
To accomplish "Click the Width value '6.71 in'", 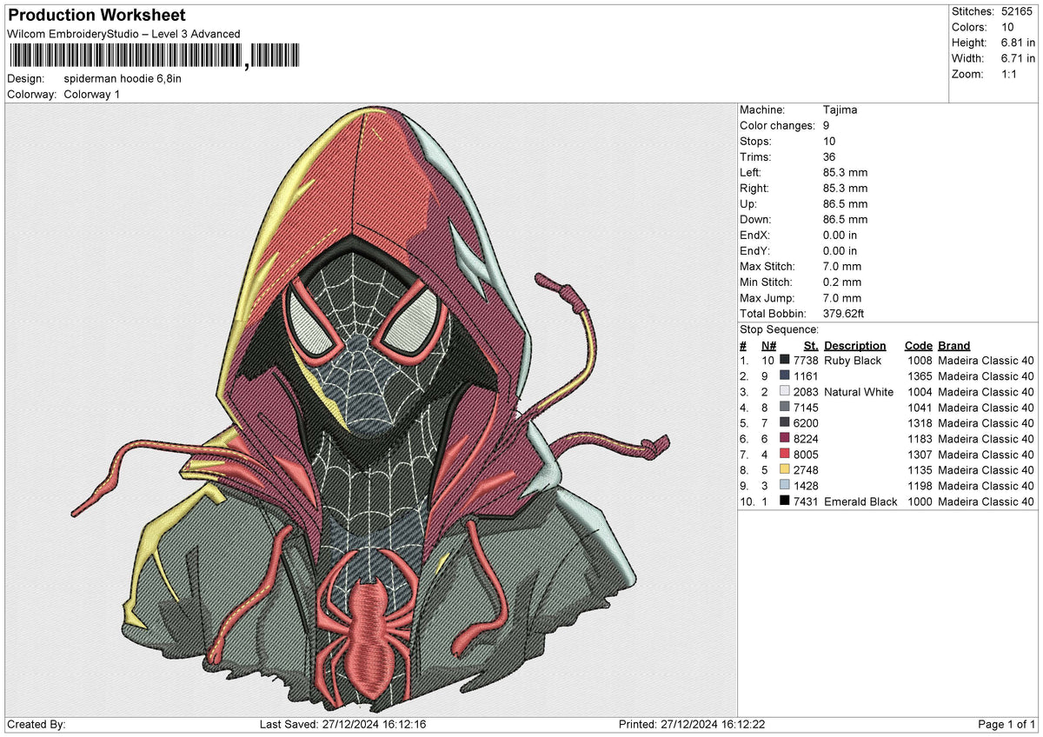I will tap(1019, 58).
